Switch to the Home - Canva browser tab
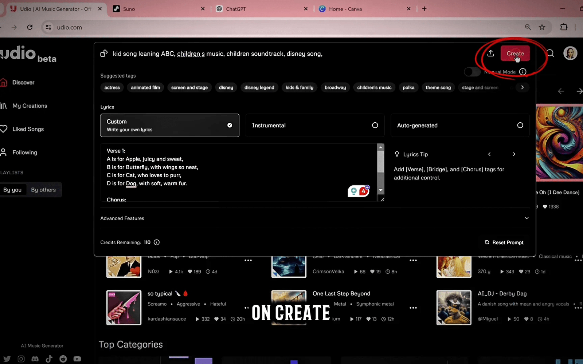 click(x=365, y=9)
